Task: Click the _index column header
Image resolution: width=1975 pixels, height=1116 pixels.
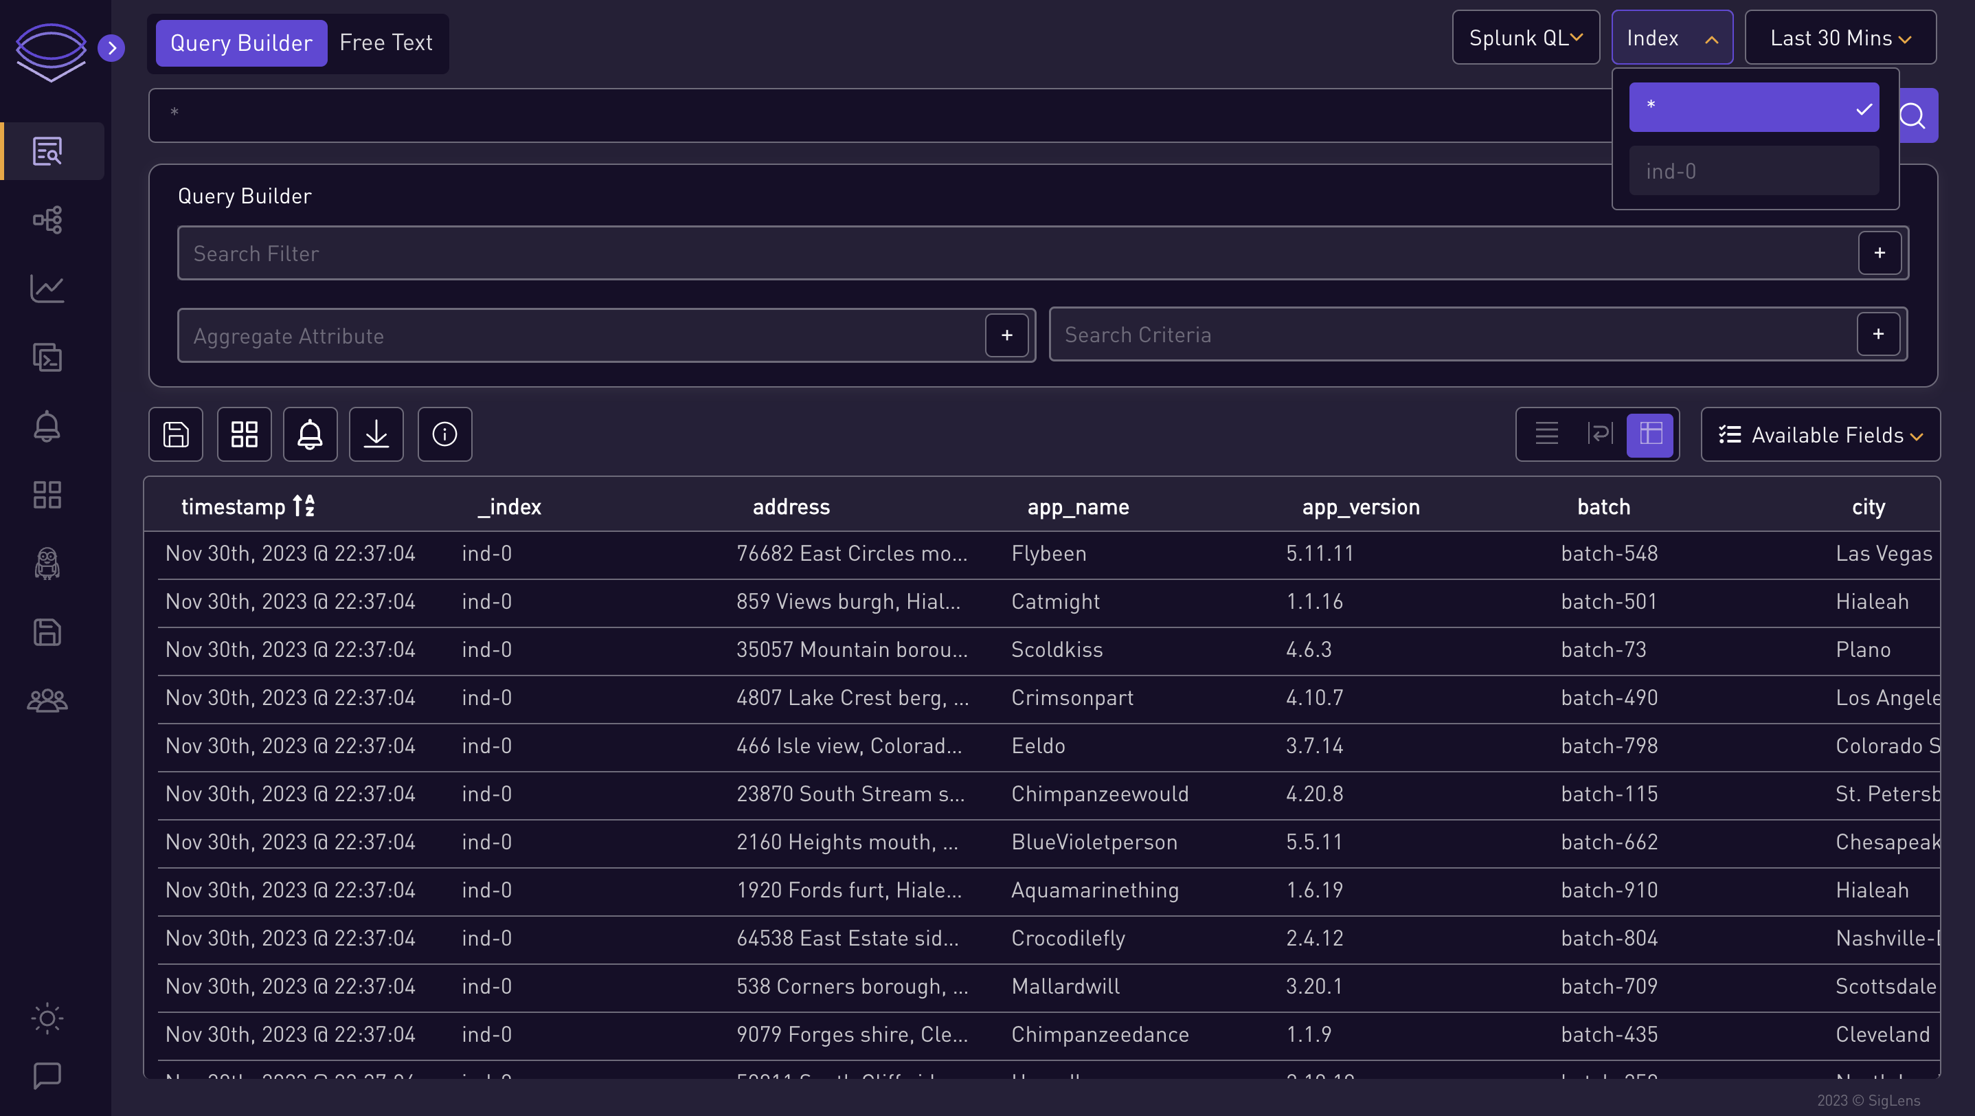Action: pyautogui.click(x=509, y=506)
